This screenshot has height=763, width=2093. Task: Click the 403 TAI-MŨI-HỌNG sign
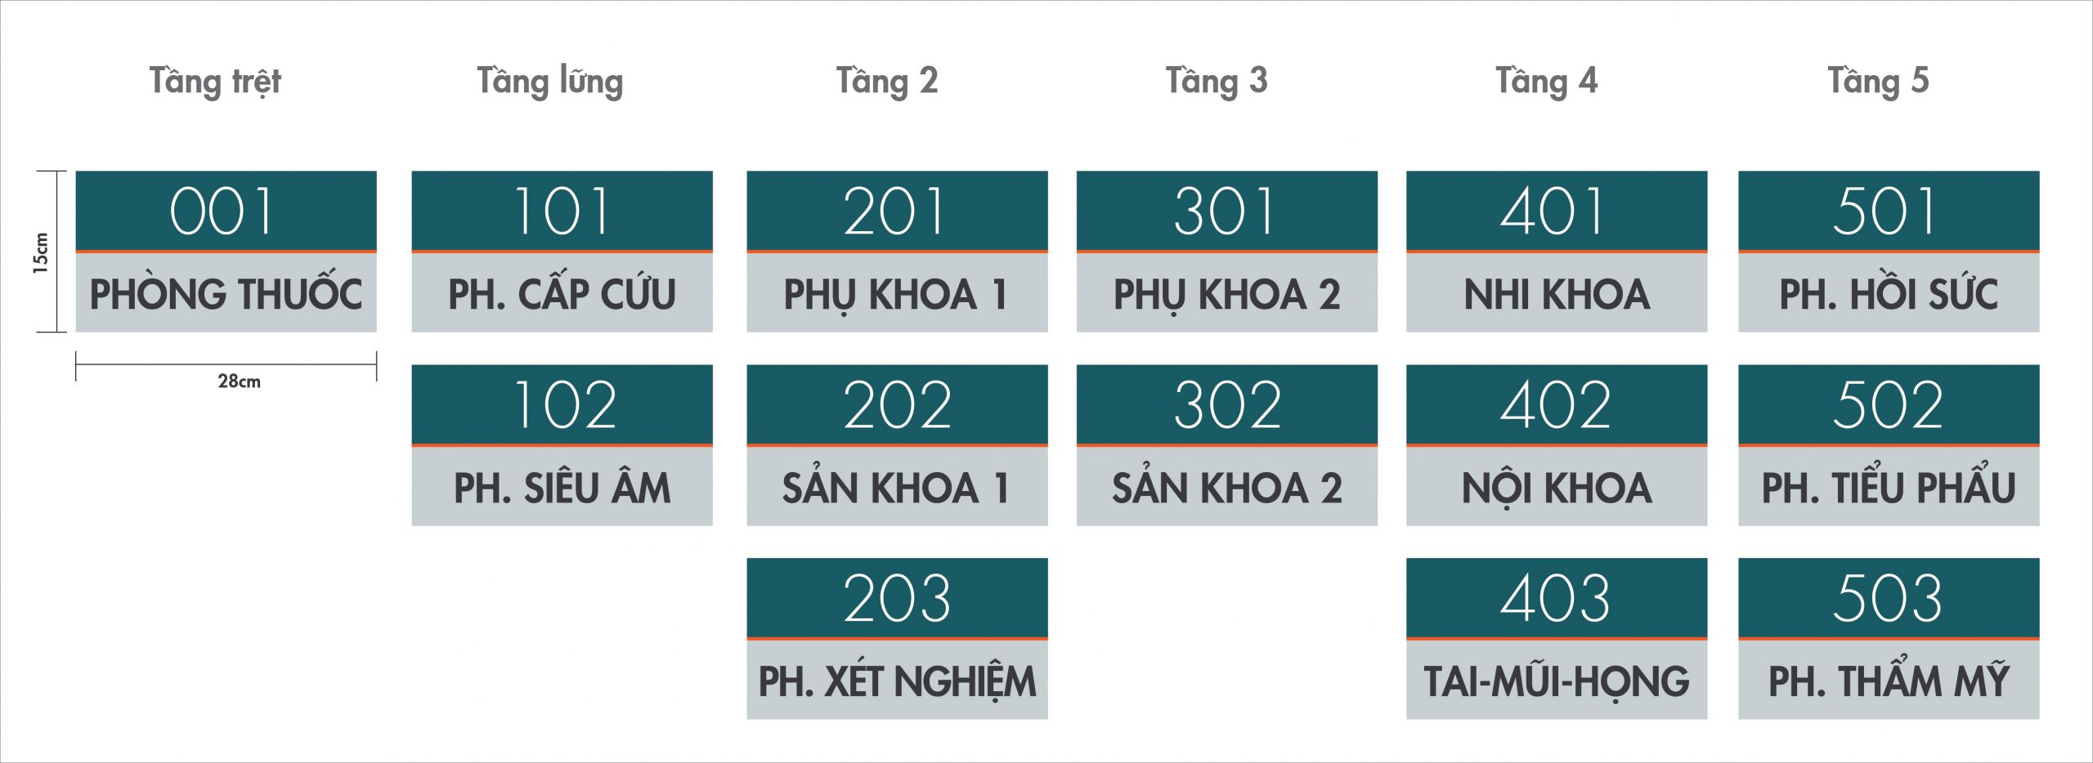tap(1557, 639)
